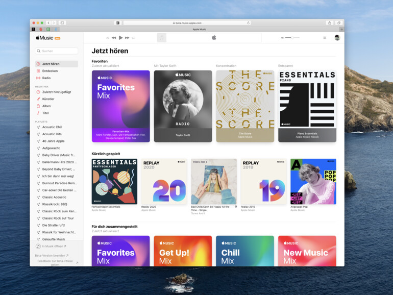Open the Ballermann Hits 2020 playlist
This screenshot has height=295, width=393.
(57, 162)
